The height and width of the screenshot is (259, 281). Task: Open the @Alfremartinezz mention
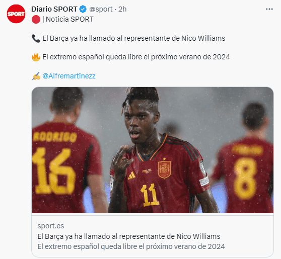[69, 76]
